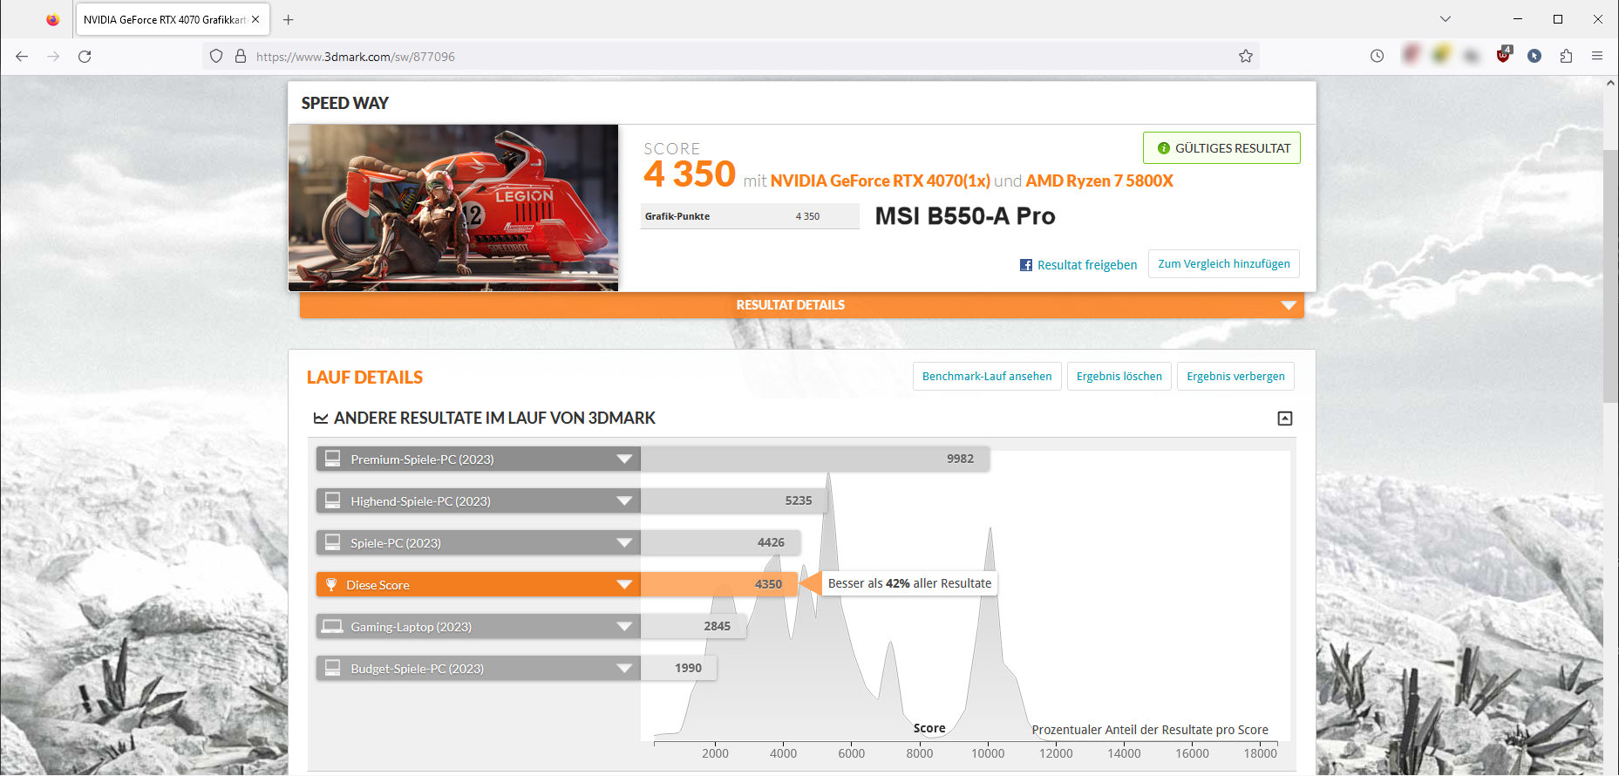Screen dimensions: 1619x776
Task: Bookmark this page with the star
Action: pos(1246,56)
